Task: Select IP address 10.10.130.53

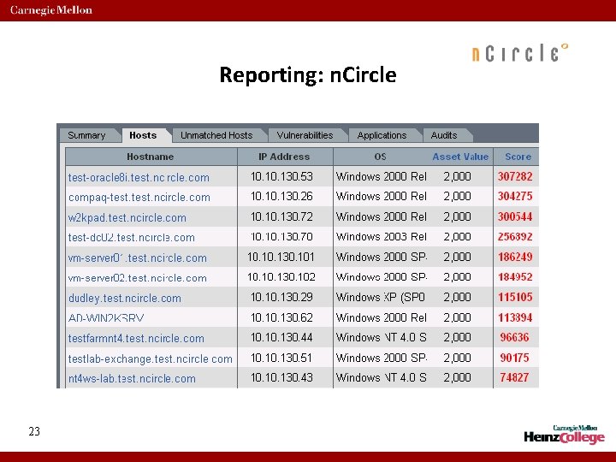Action: 281,177
